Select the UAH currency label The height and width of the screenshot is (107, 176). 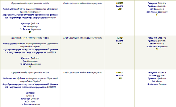(120, 78)
